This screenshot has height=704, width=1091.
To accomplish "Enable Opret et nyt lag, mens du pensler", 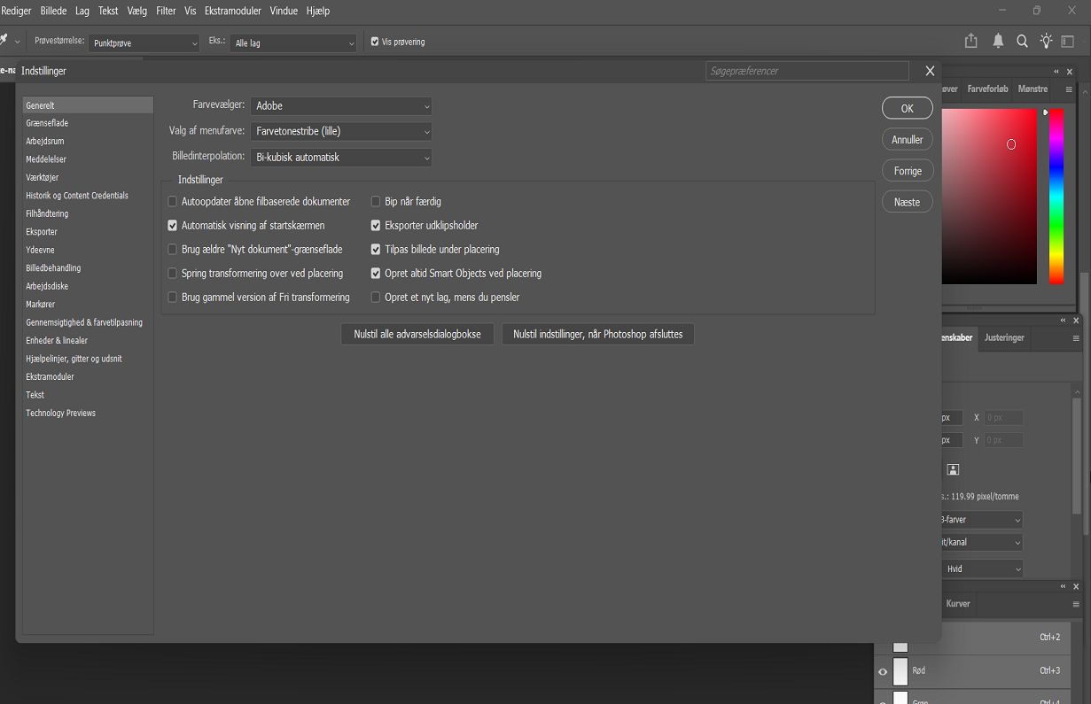I will 376,298.
